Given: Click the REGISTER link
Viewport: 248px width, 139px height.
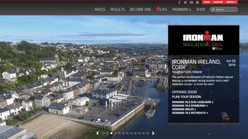Looking at the screenshot, I should (218, 2).
